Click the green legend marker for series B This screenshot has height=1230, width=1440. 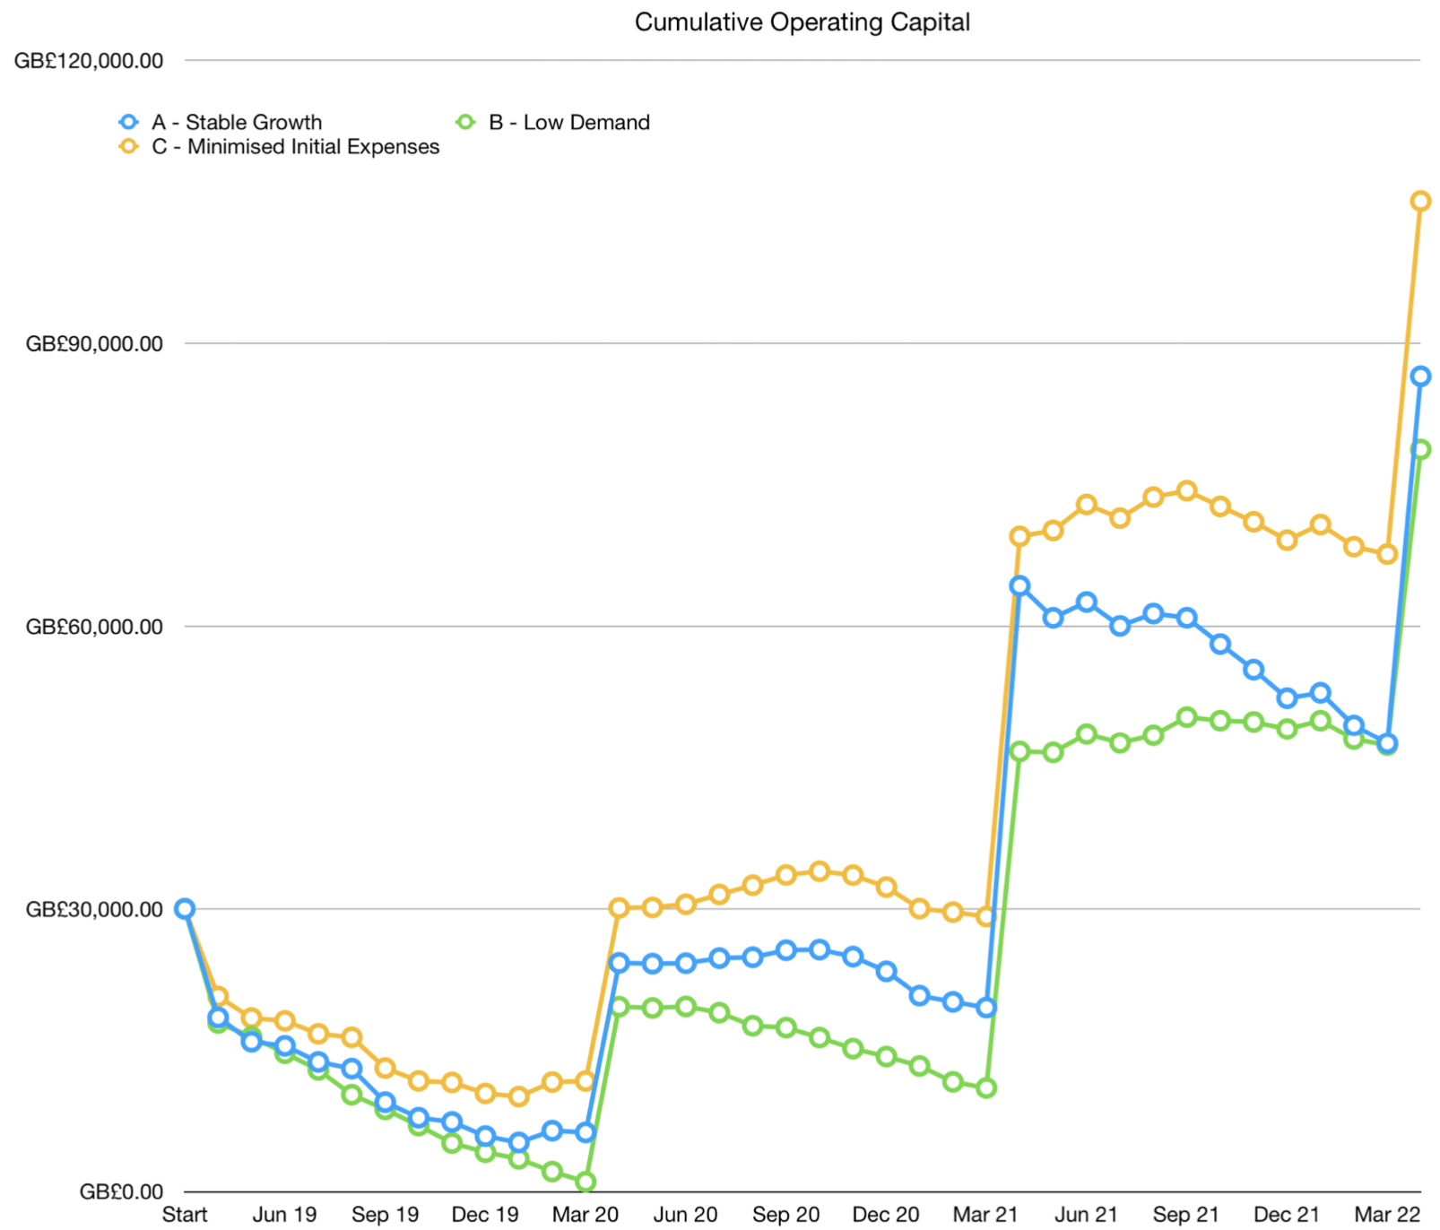tap(465, 122)
